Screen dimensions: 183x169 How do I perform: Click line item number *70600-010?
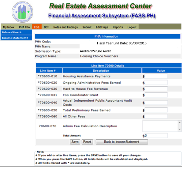47,76
